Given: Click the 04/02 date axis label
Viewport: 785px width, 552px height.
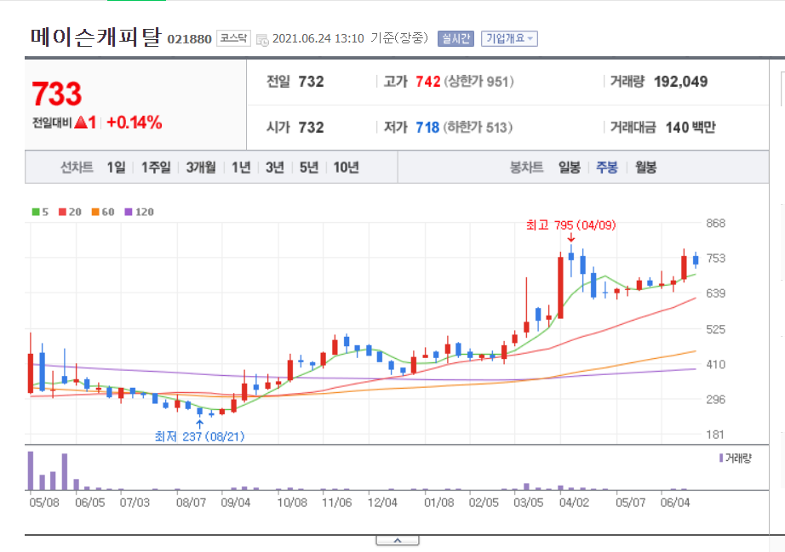Looking at the screenshot, I should [574, 503].
